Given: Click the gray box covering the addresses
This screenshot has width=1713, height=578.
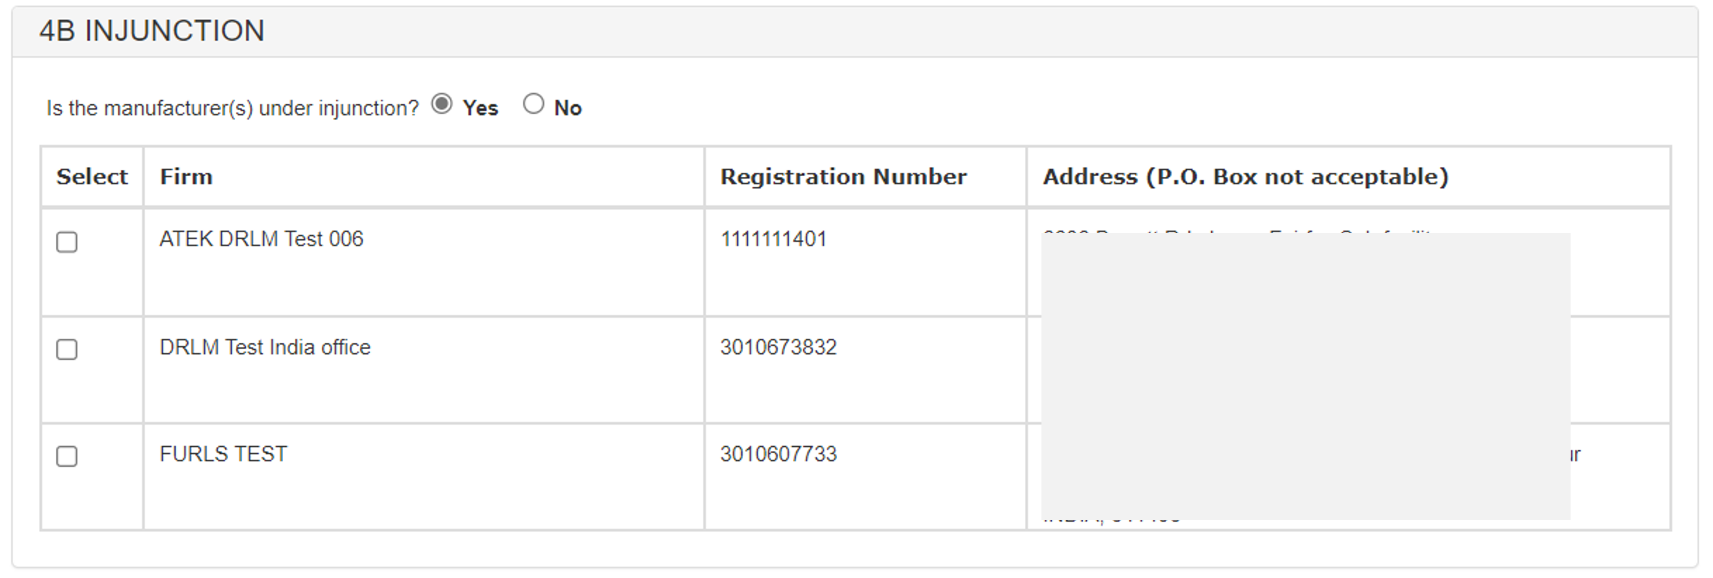Looking at the screenshot, I should point(1305,376).
